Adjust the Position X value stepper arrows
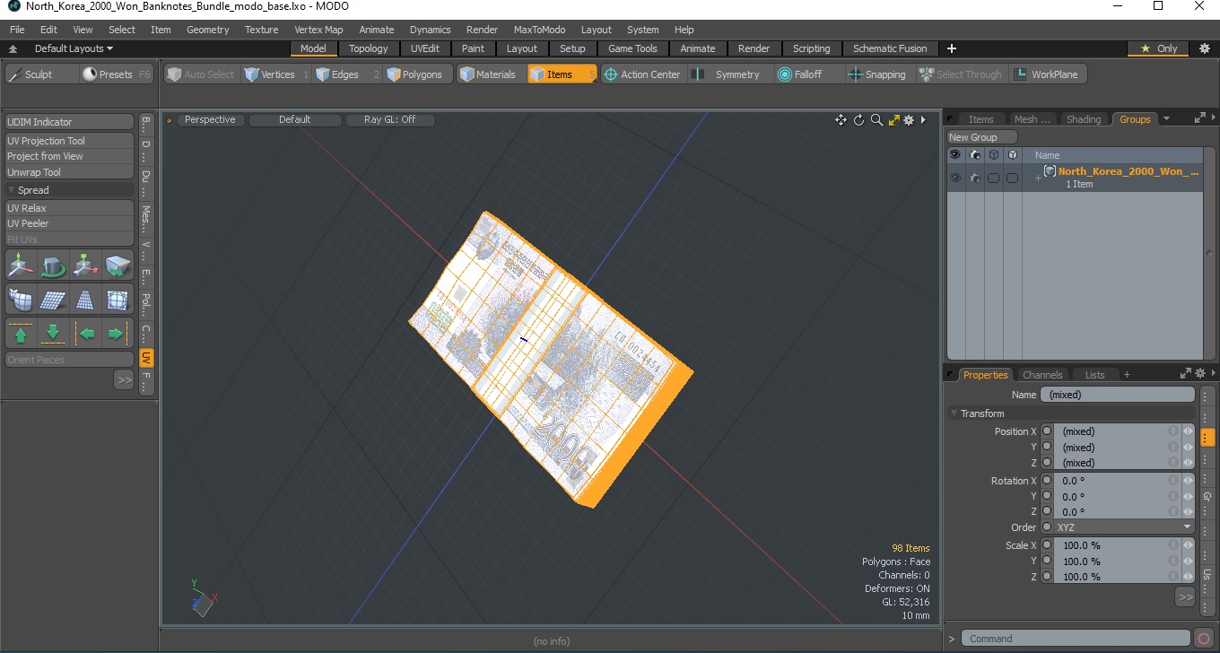 point(1189,431)
